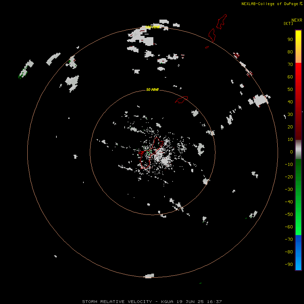Click the 100 NMI range ring label
This screenshot has width=304, height=304.
tap(152, 27)
